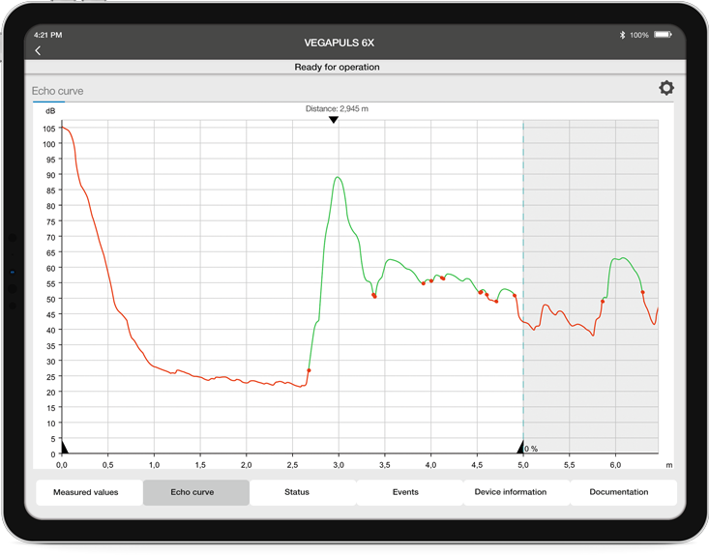This screenshot has width=709, height=555.
Task: Switch to the Measured values tab
Action: point(86,492)
